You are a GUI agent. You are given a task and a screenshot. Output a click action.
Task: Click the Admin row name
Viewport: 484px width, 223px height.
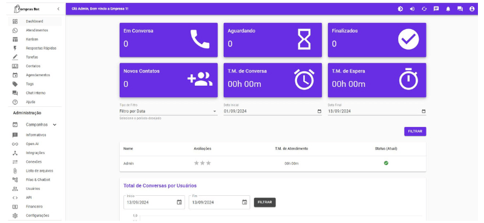[128, 163]
